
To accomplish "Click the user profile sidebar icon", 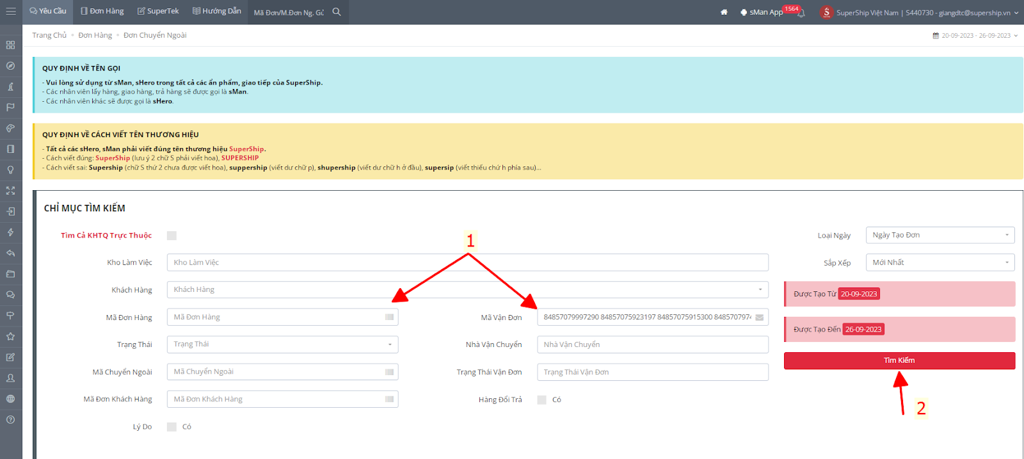I will tap(10, 378).
